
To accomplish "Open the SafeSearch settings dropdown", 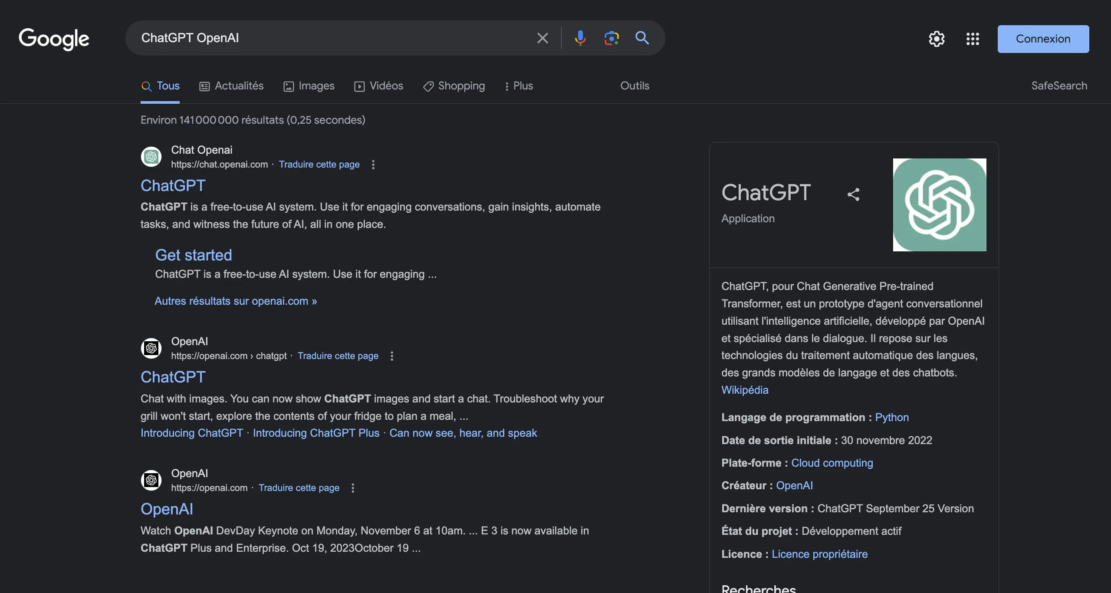I will 1059,86.
